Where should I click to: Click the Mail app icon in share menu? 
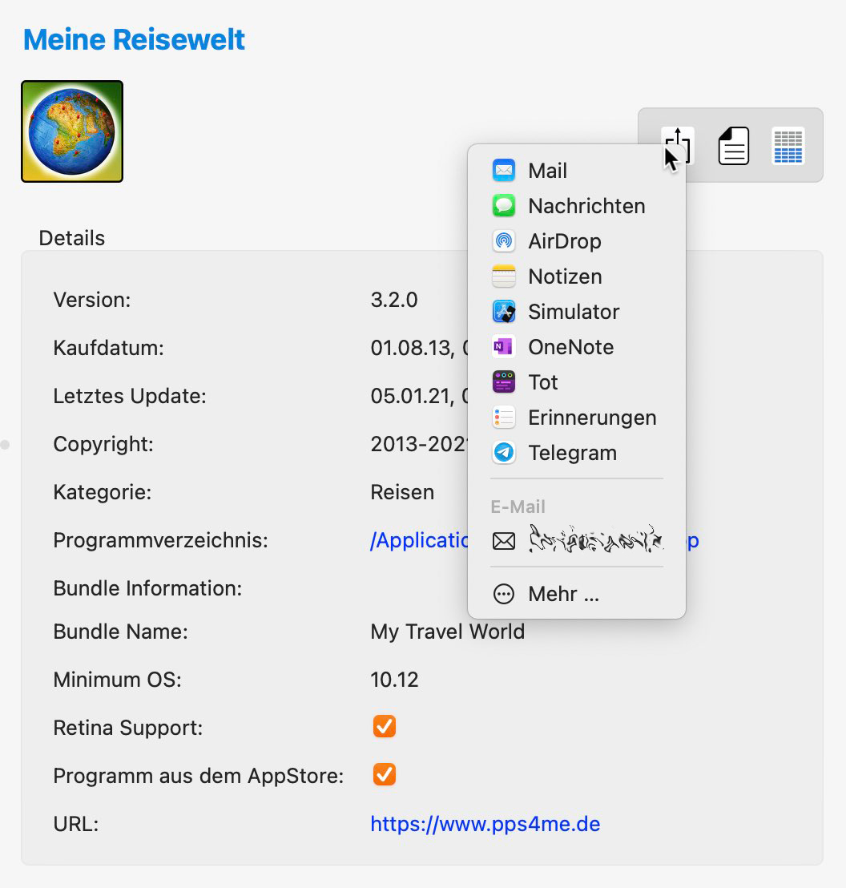pos(503,171)
